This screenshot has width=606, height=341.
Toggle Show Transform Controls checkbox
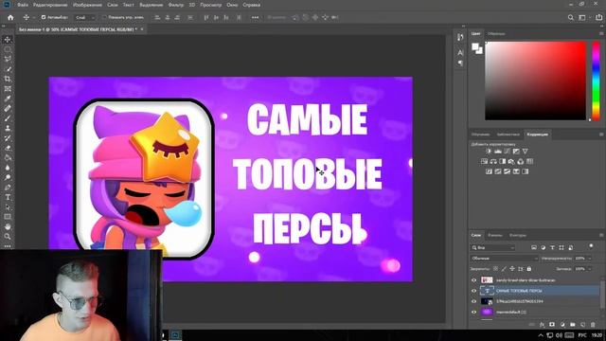(104, 17)
